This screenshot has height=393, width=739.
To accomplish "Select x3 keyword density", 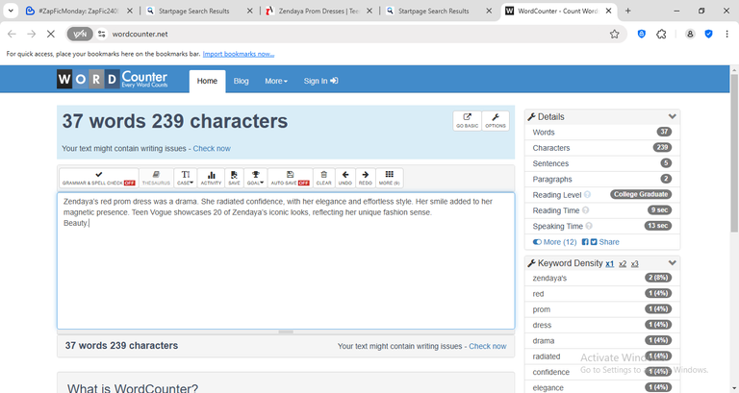I will pyautogui.click(x=635, y=263).
